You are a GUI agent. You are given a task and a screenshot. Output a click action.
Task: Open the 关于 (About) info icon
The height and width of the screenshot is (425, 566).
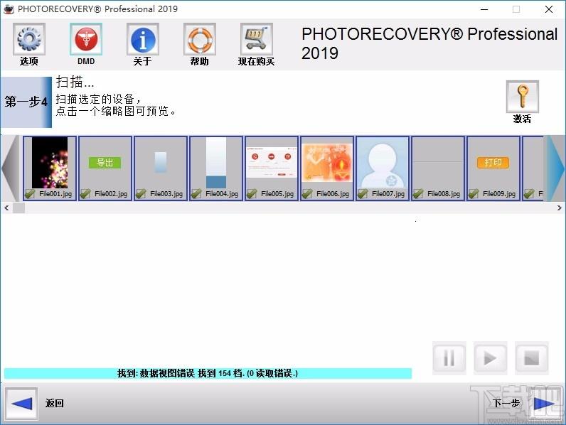pyautogui.click(x=142, y=40)
